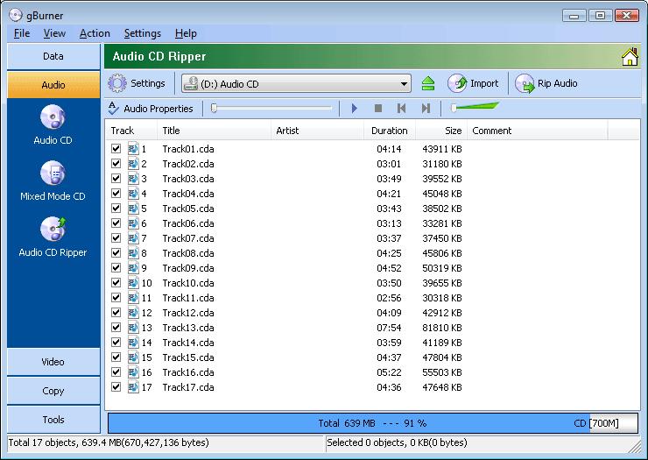
Task: Open the Settings menu
Action: (143, 33)
